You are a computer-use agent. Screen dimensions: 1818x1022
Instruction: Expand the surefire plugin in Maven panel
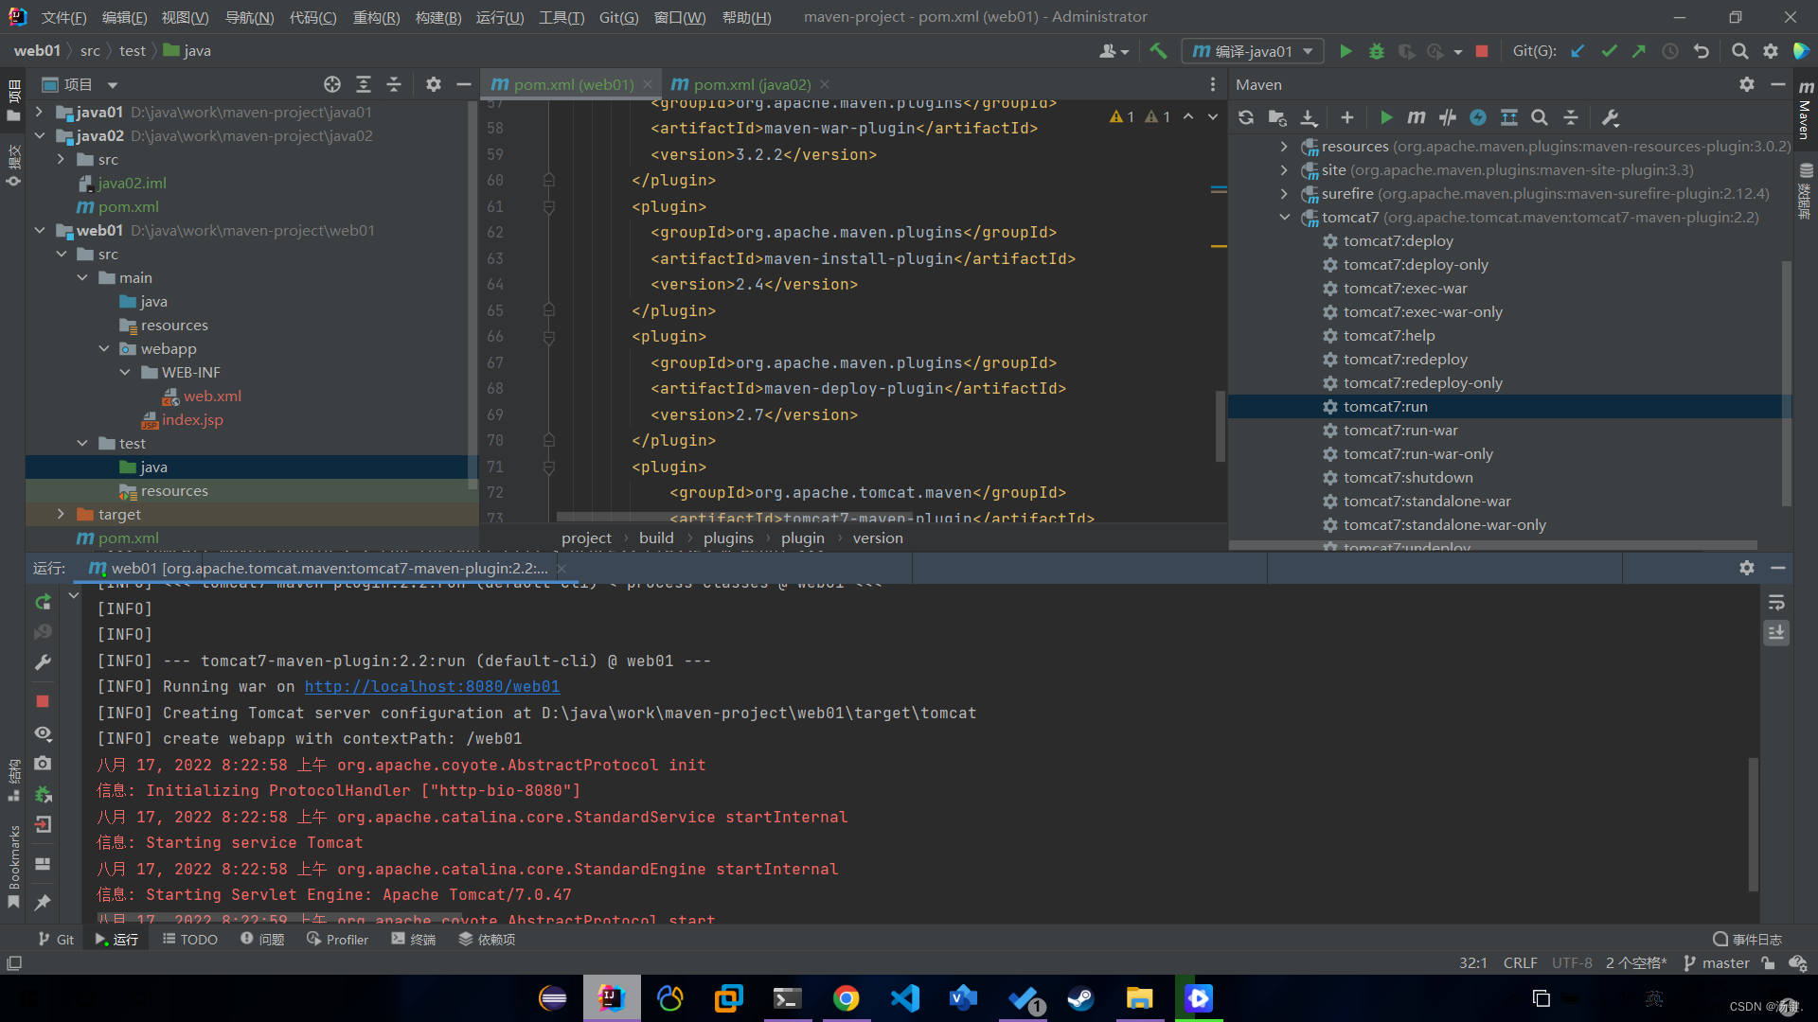(x=1284, y=193)
